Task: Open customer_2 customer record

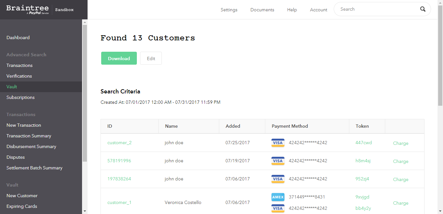Action: (x=119, y=143)
